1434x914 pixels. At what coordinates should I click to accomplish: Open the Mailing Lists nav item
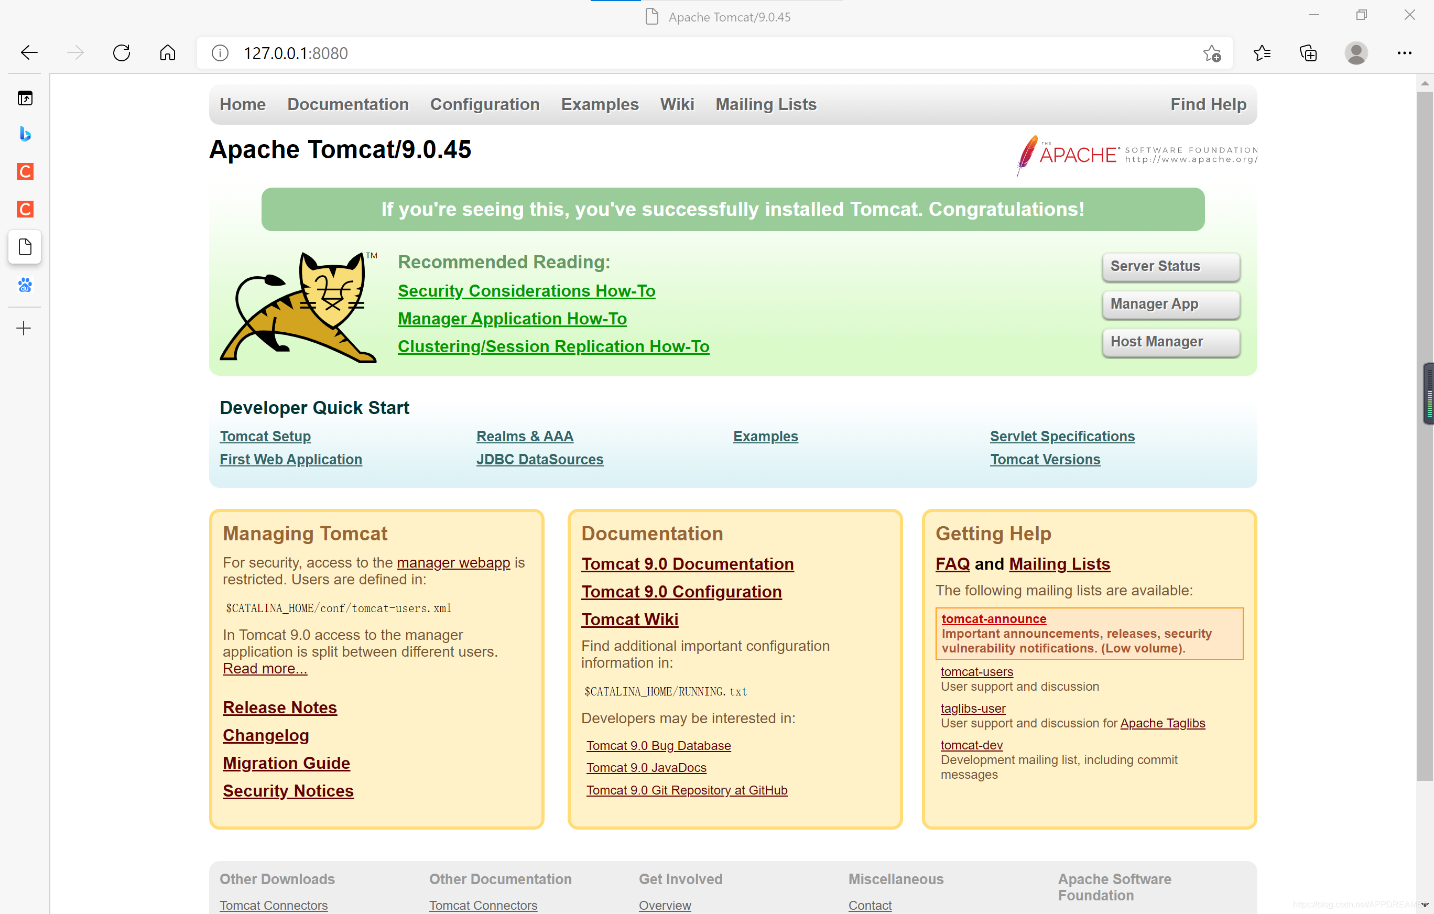tap(766, 104)
